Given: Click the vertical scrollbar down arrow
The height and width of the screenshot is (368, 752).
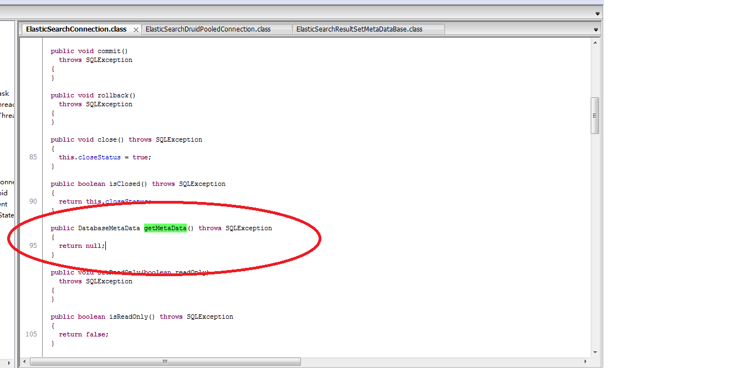Looking at the screenshot, I should (x=595, y=352).
